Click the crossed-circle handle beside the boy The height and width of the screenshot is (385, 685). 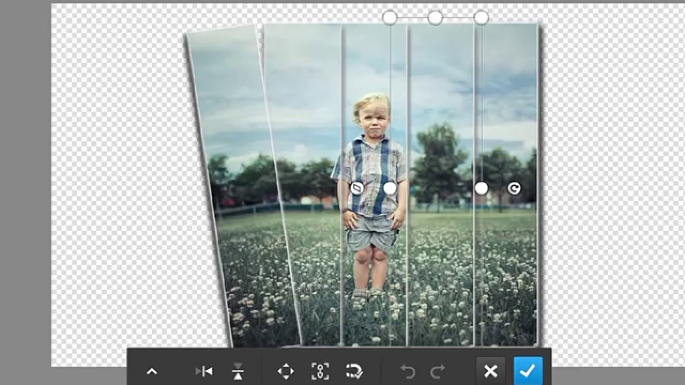click(357, 188)
